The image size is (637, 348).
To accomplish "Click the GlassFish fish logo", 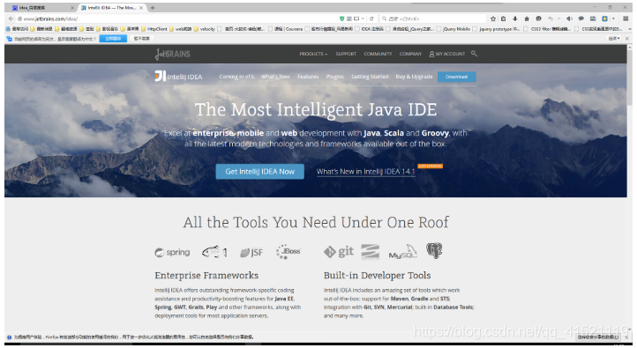I will (214, 252).
